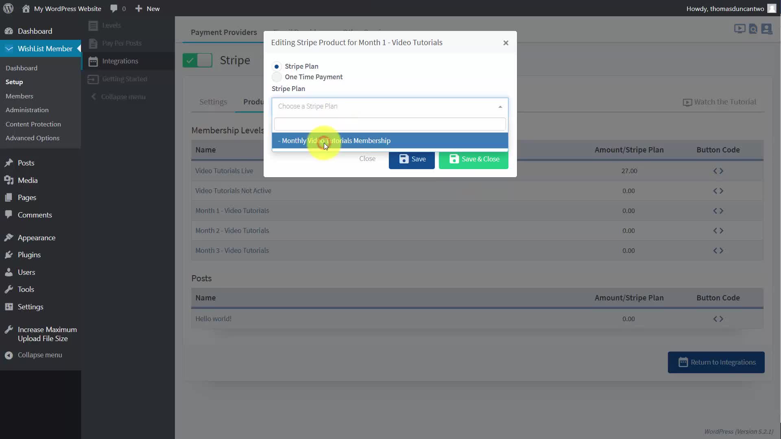This screenshot has height=439, width=781.
Task: Click button code icon for Month 3 row
Action: click(x=718, y=251)
